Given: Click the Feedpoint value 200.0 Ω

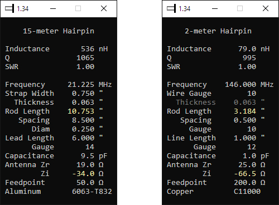Looking at the screenshot, I should tap(249, 183).
